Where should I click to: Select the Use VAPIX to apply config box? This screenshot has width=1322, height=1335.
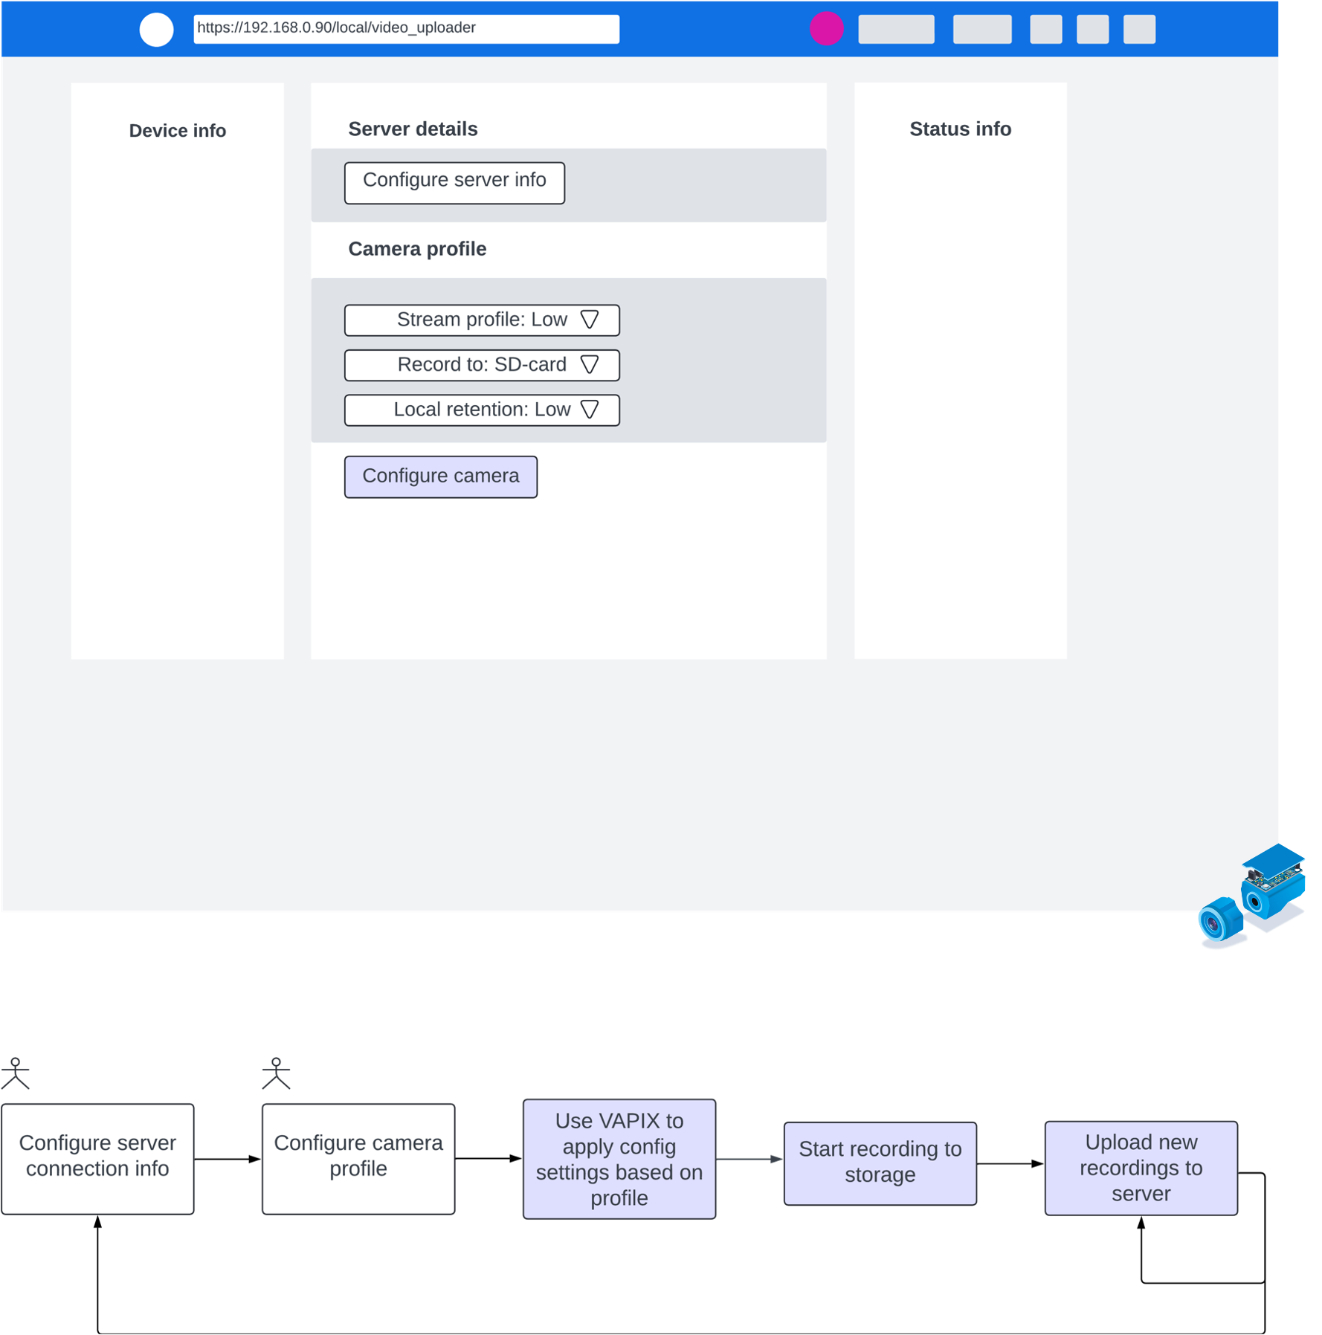click(619, 1159)
